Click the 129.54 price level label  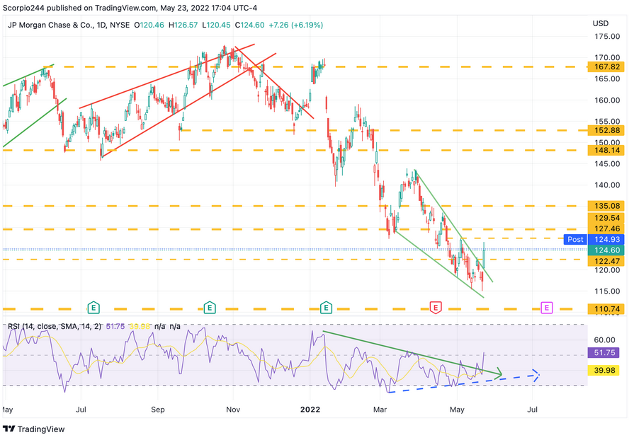pyautogui.click(x=606, y=218)
